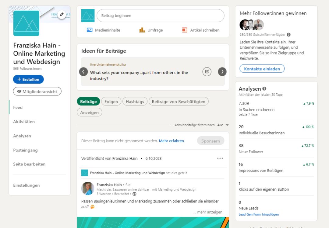Image resolution: width=329 pixels, height=228 pixels.
Task: Click the 38 Neue Follower metric
Action: (276, 148)
